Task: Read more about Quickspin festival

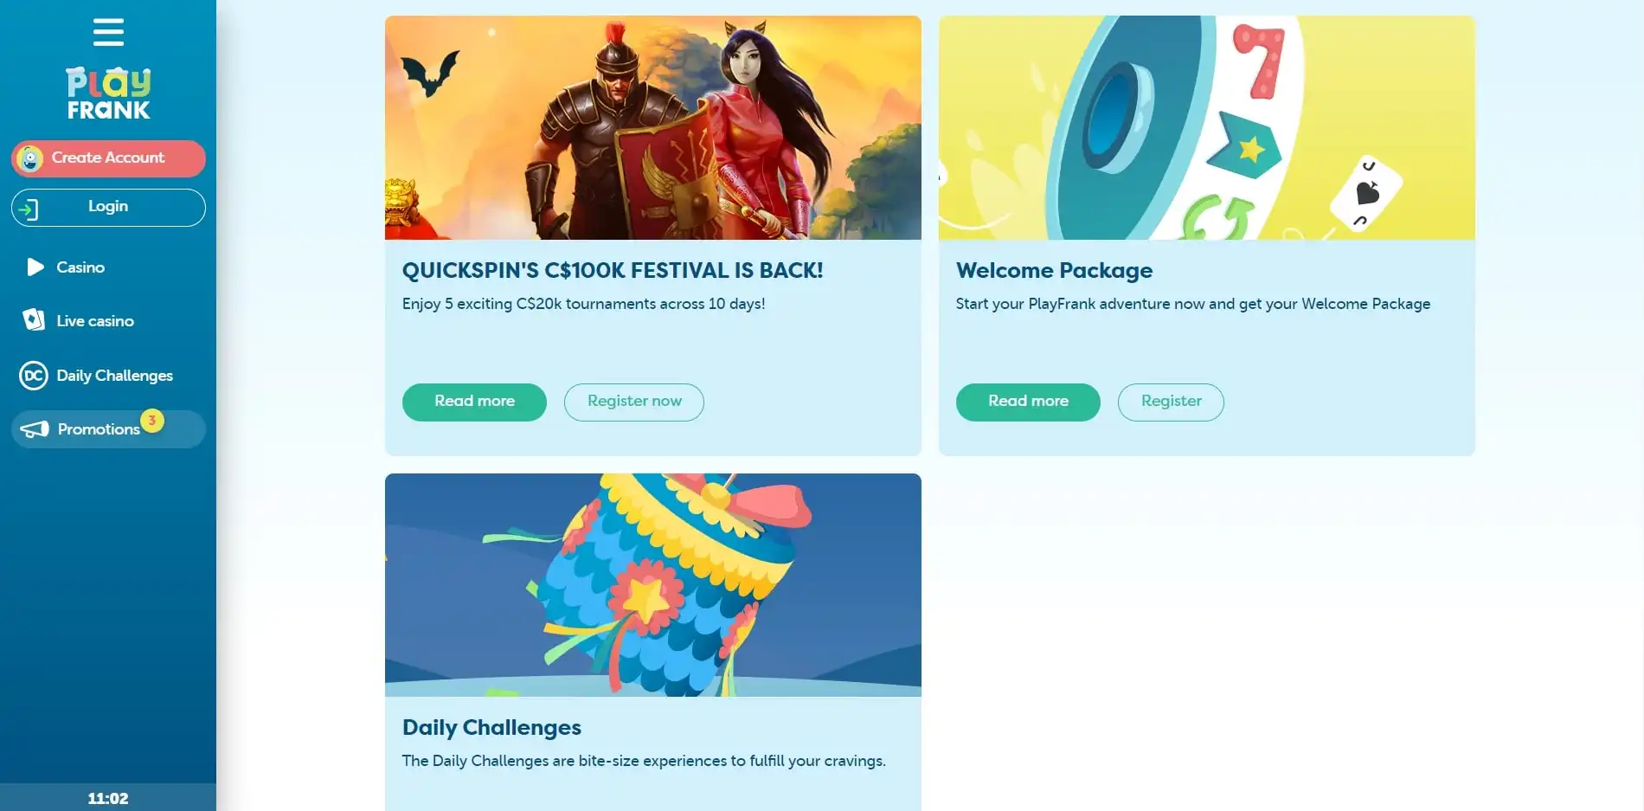Action: coord(474,402)
